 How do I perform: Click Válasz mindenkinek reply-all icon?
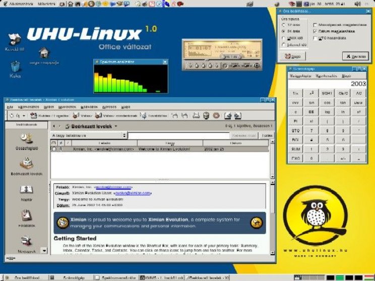98,116
